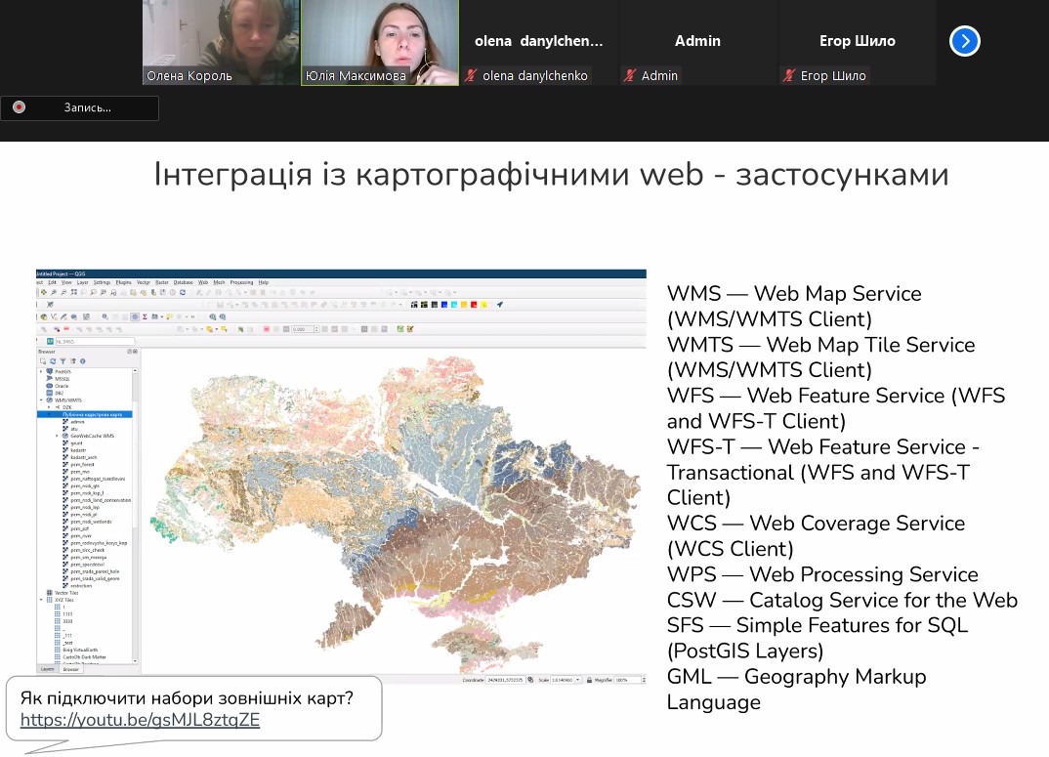This screenshot has width=1049, height=757.
Task: Click the muted mic icon for Егор Шило
Action: click(x=789, y=75)
